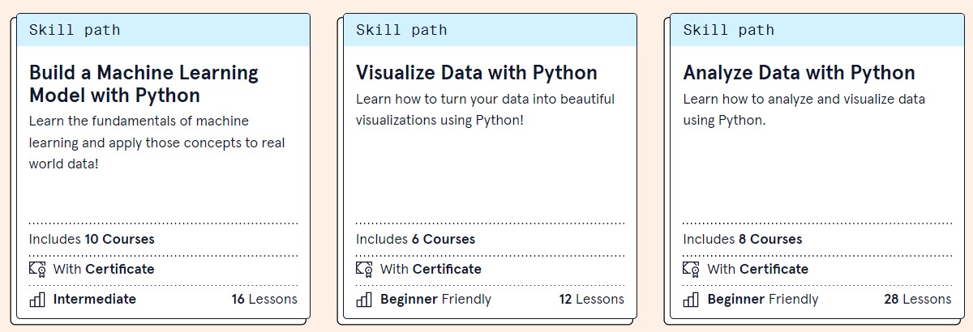Click difficulty bars icon on Analyze Data card
973x332 pixels.
pos(691,300)
